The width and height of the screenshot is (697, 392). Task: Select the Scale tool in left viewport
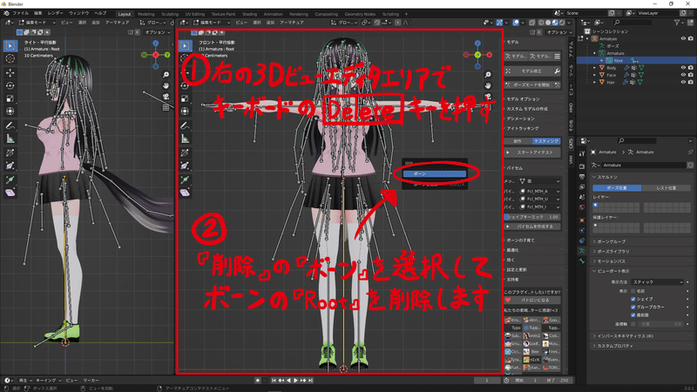(x=10, y=98)
